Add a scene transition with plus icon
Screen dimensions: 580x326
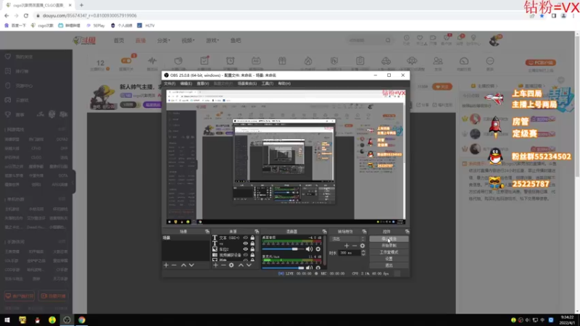[x=347, y=246]
